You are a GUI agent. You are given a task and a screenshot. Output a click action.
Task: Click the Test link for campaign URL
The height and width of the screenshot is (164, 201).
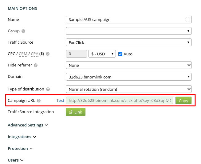coord(60,101)
